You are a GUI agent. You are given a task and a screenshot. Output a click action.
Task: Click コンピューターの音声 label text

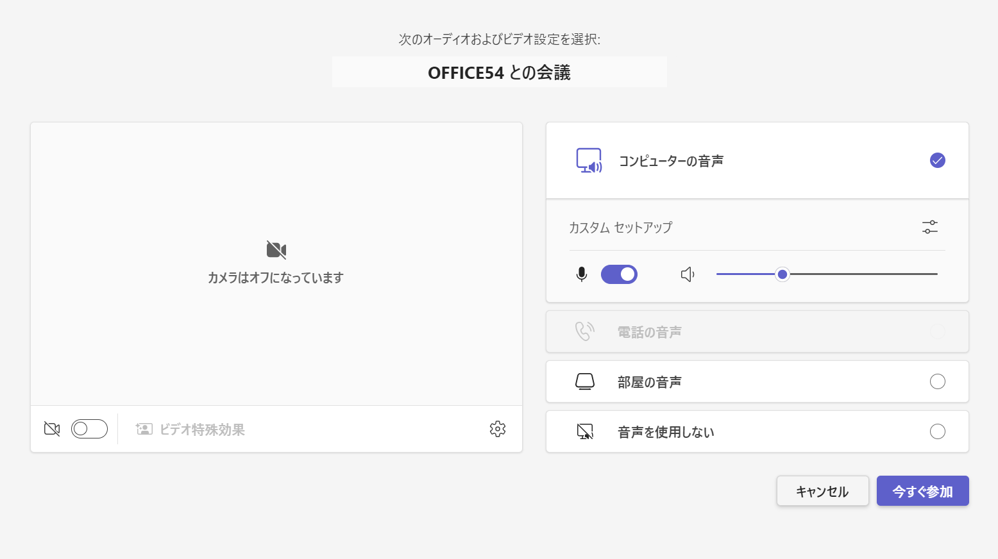[671, 161]
